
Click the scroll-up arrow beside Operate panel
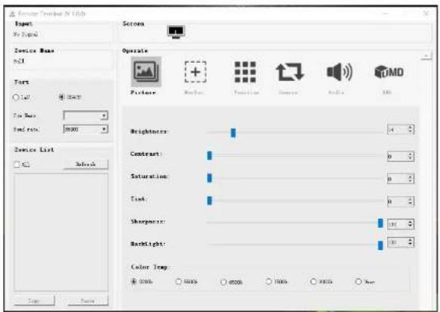pyautogui.click(x=426, y=56)
